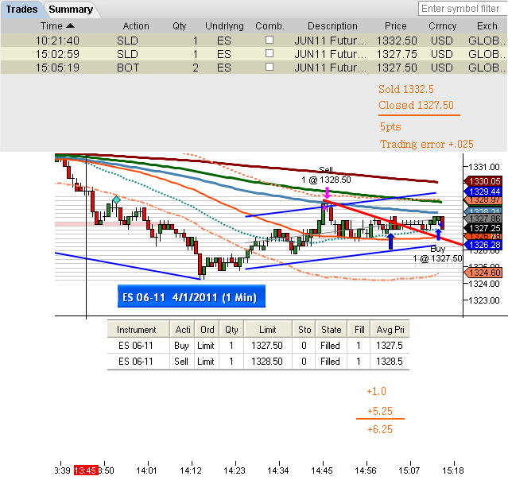Click the price cell 1327.75
The width and height of the screenshot is (508, 480).
397,54
